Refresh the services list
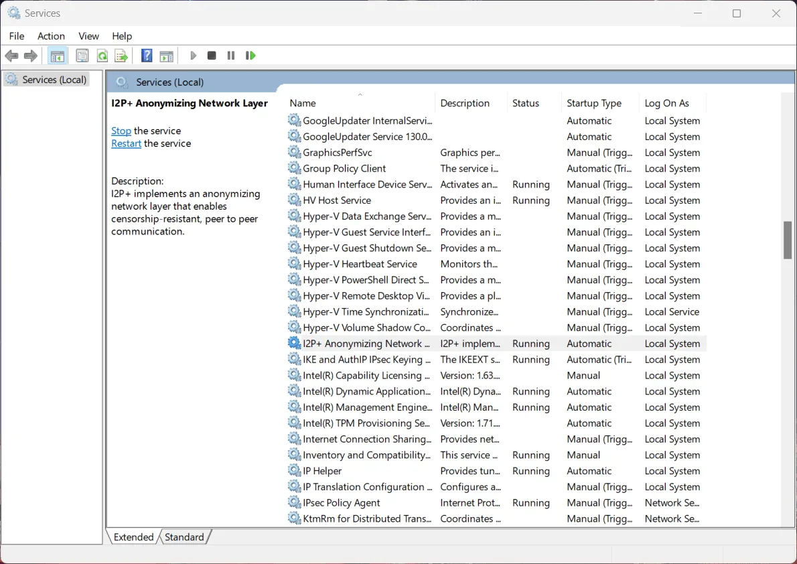 102,56
